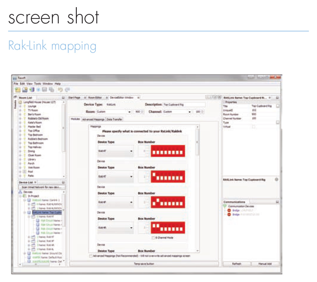Open the first Device Type dropdown in Mappings
The width and height of the screenshot is (317, 282).
[115, 151]
